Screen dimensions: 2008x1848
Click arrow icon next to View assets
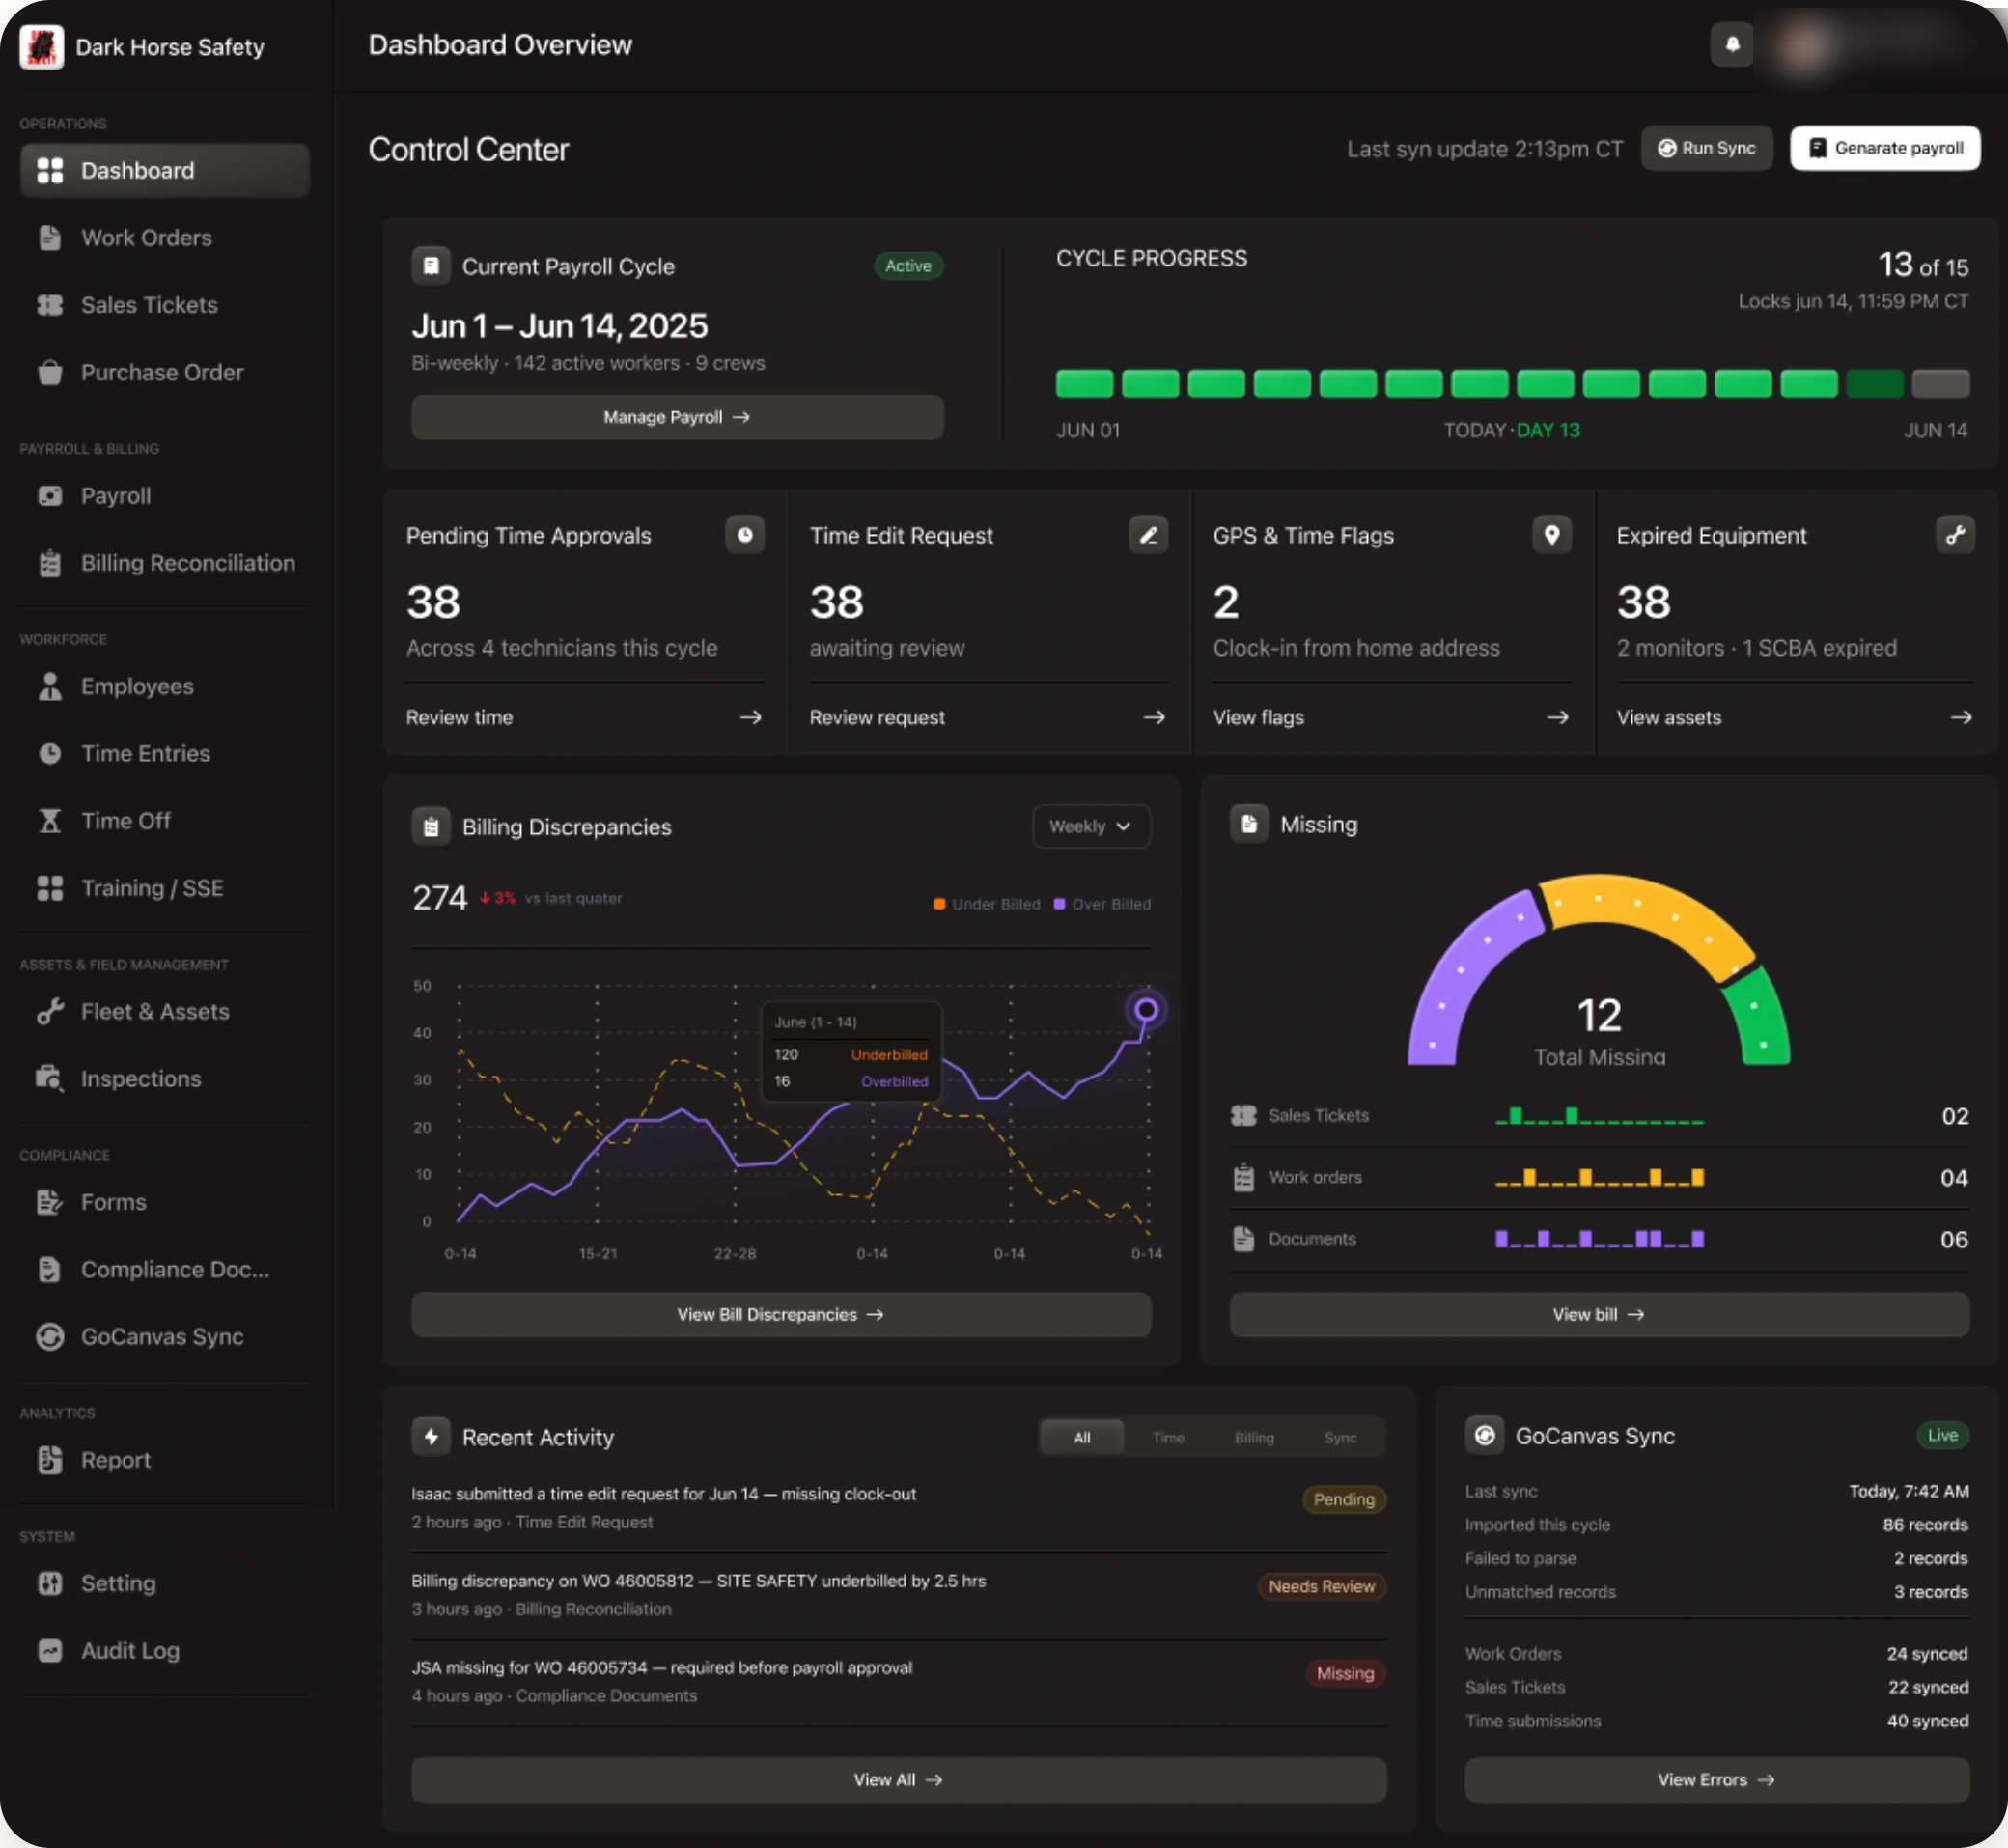click(1961, 717)
